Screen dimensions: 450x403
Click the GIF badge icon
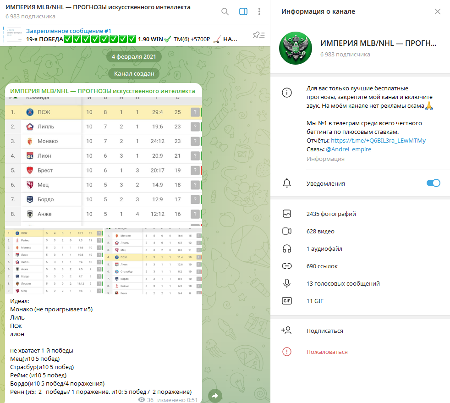click(x=287, y=301)
